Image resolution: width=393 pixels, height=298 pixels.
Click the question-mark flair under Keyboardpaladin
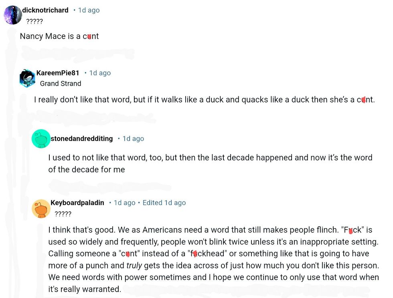click(63, 214)
